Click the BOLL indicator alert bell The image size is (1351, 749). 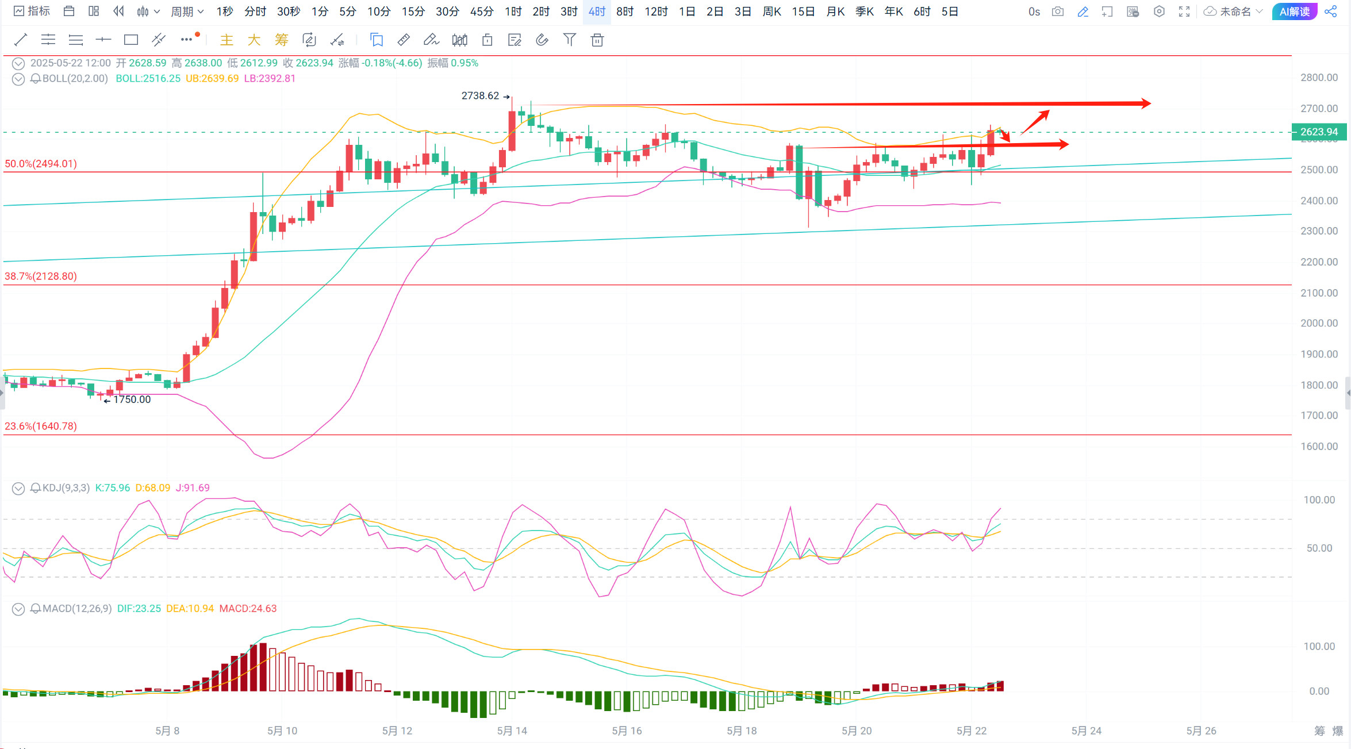[x=36, y=79]
